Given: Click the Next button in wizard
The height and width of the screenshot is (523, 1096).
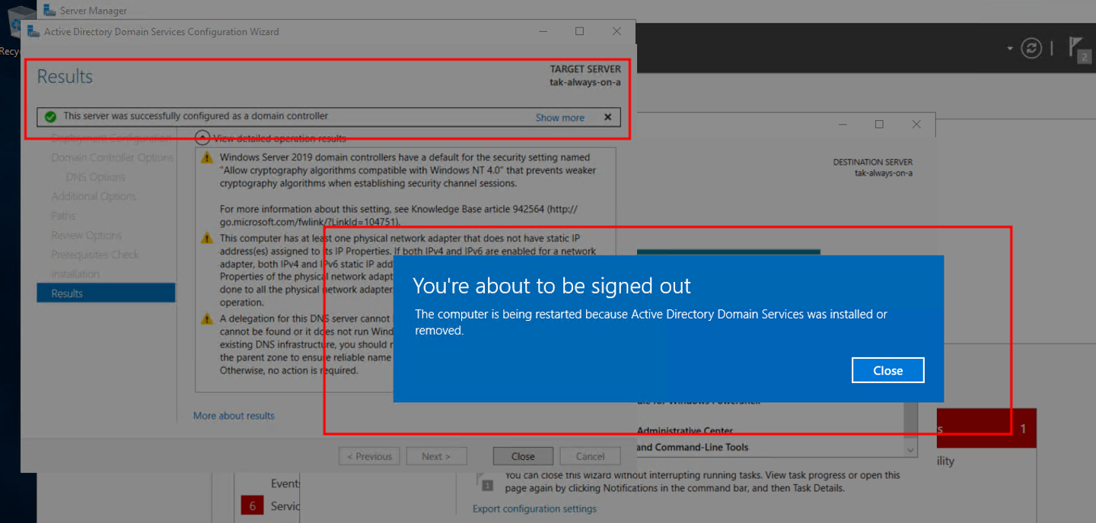Looking at the screenshot, I should tap(435, 456).
